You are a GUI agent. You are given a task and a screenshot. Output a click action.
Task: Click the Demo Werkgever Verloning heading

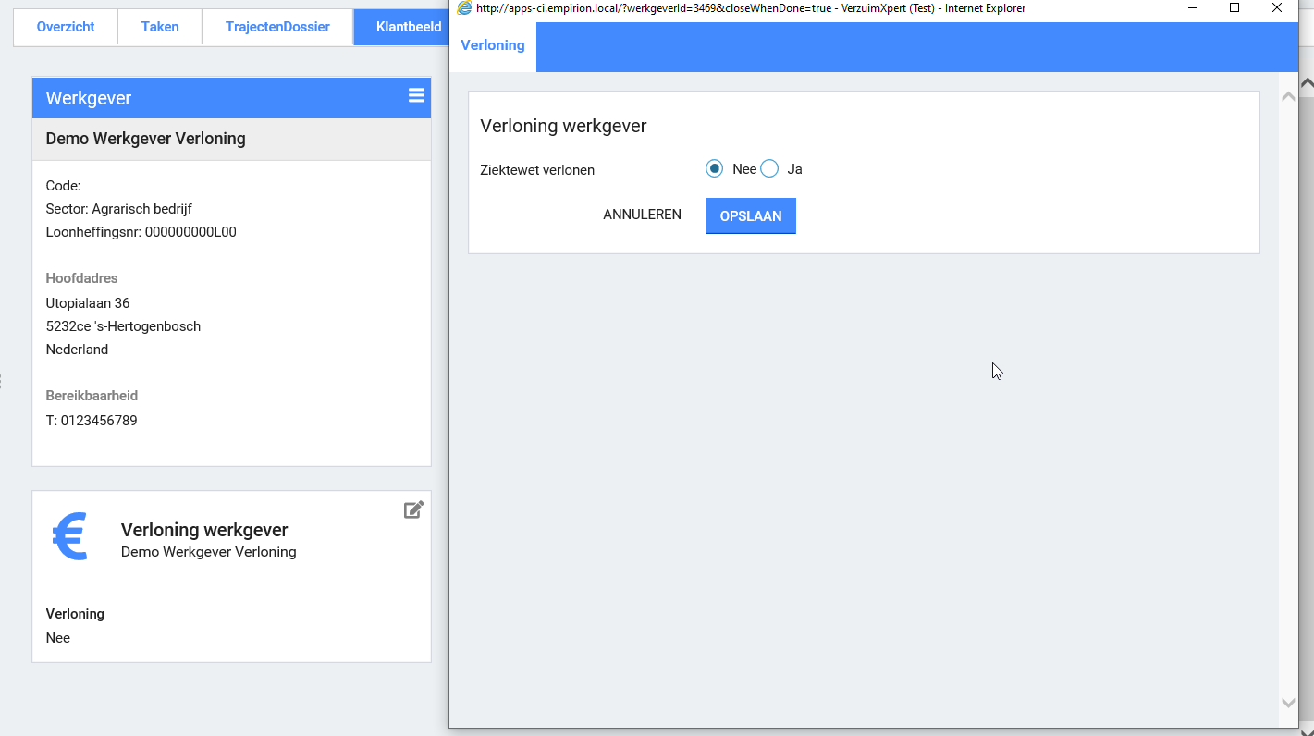(146, 139)
